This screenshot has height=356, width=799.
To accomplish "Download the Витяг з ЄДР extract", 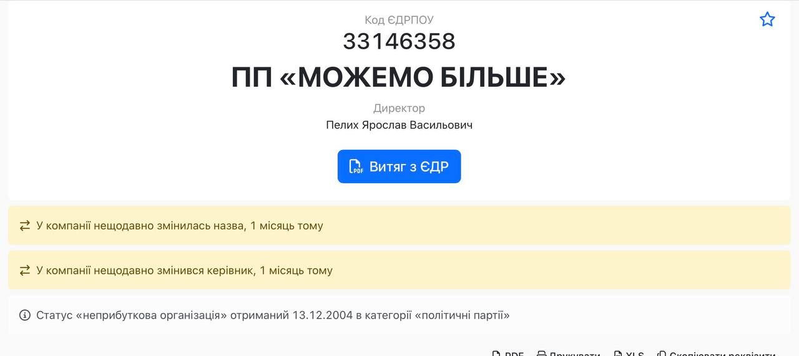I will [399, 166].
